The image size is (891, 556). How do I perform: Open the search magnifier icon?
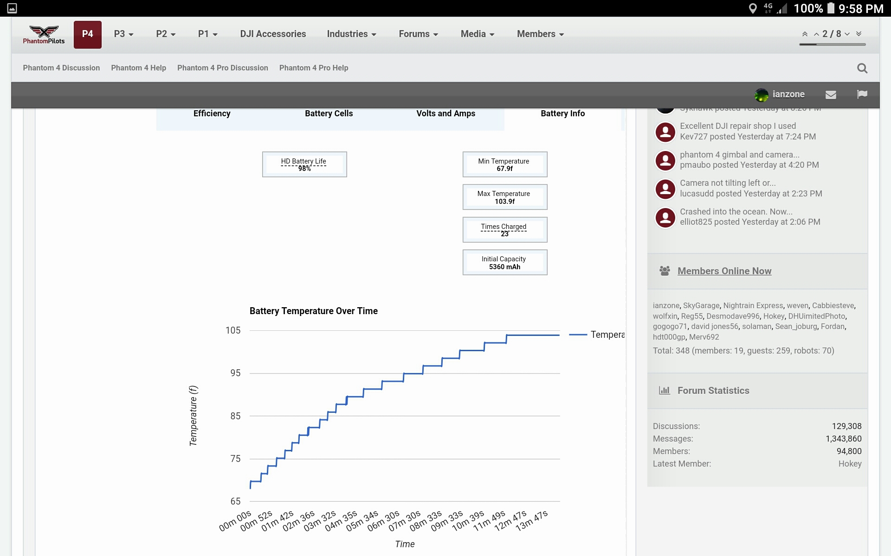coord(862,68)
